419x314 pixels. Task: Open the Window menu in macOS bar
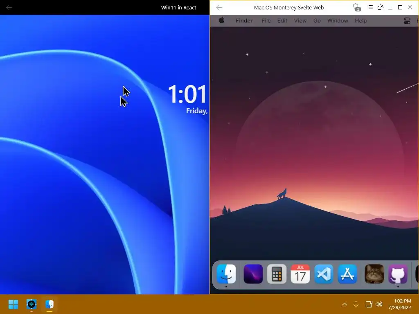(338, 20)
